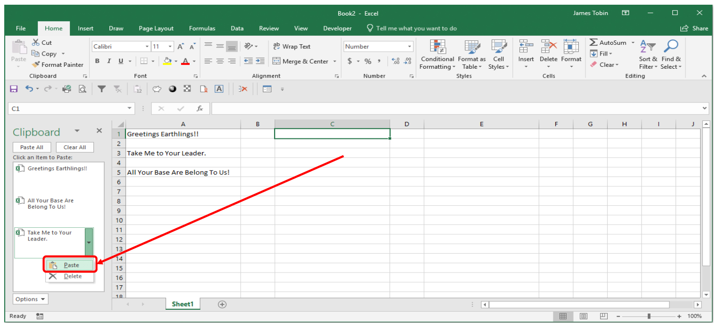Open Cell Styles gallery

point(499,55)
